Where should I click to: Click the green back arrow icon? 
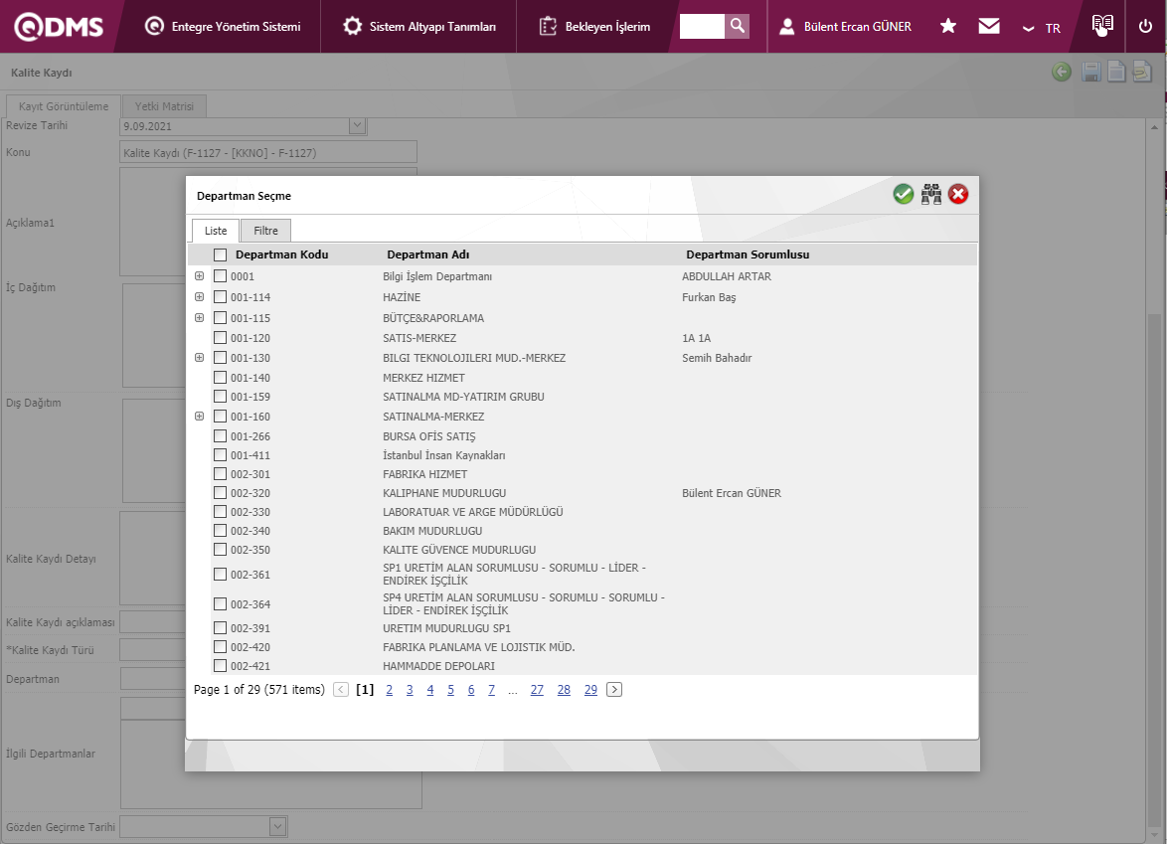click(x=1062, y=73)
